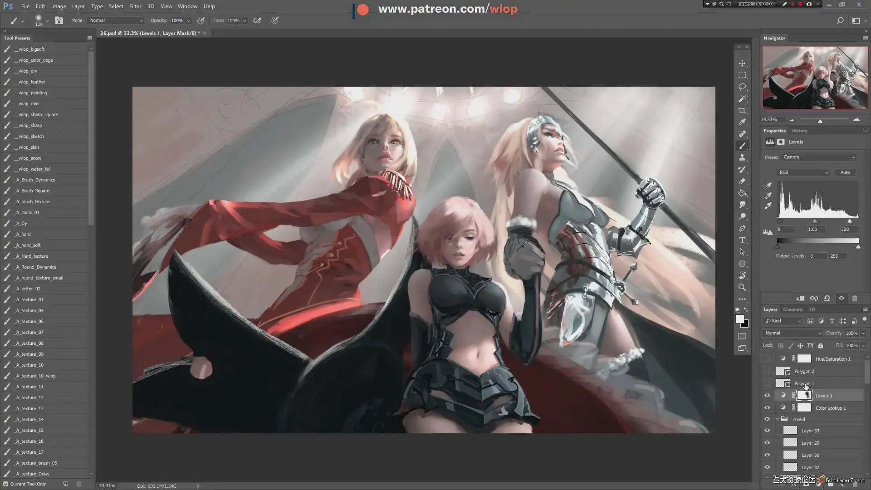Collapse the shield layer group

point(777,419)
